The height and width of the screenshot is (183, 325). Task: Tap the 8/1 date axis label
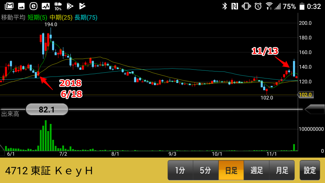pyautogui.click(x=115, y=154)
